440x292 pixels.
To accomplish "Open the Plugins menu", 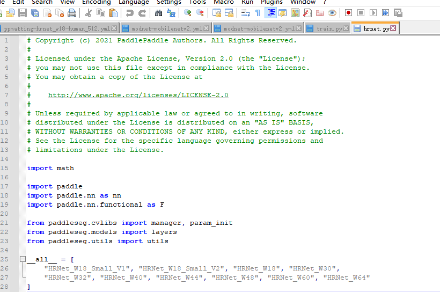I will tap(272, 2).
